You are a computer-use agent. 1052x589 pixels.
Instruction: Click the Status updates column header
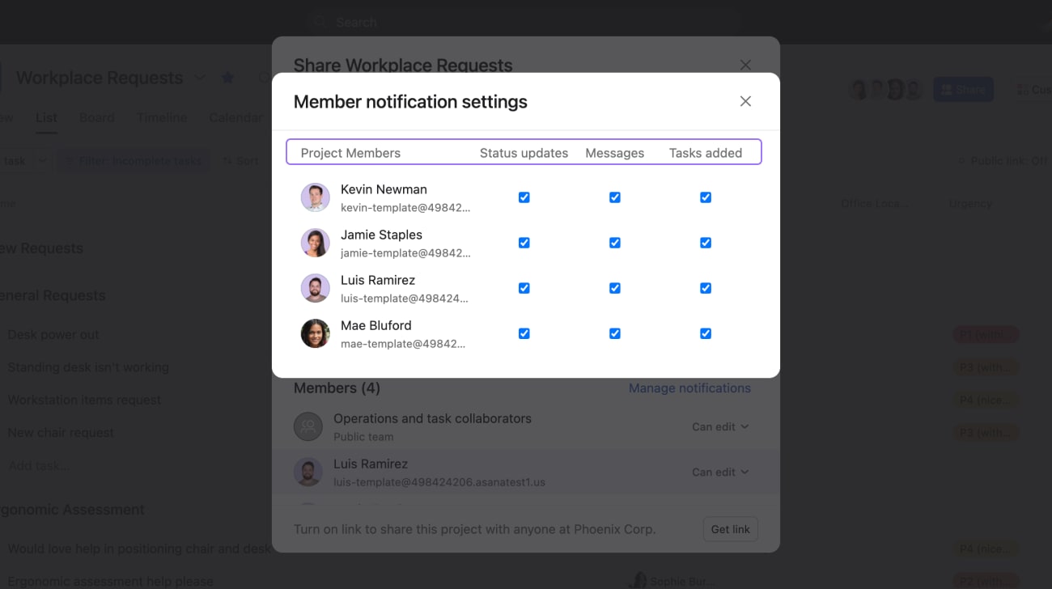524,153
